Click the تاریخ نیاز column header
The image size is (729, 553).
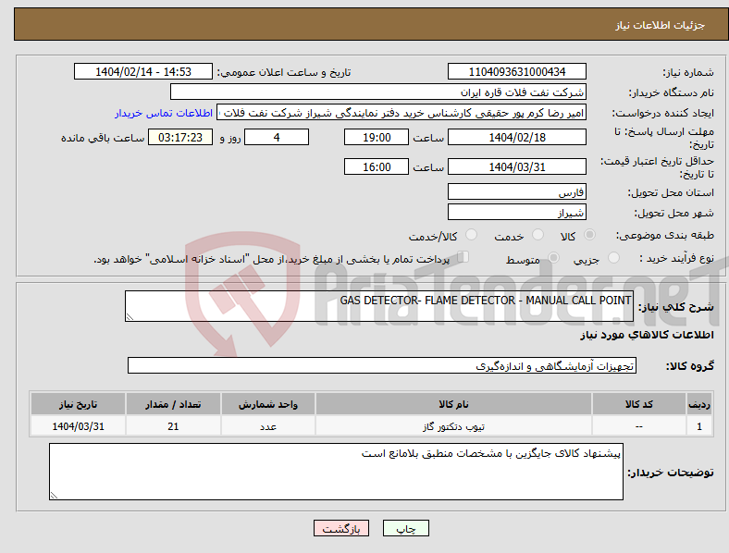point(78,404)
